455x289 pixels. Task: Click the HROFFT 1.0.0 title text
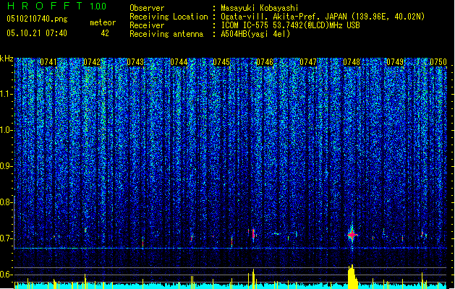[57, 6]
